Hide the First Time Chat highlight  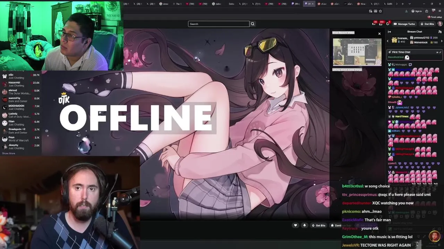pos(437,52)
